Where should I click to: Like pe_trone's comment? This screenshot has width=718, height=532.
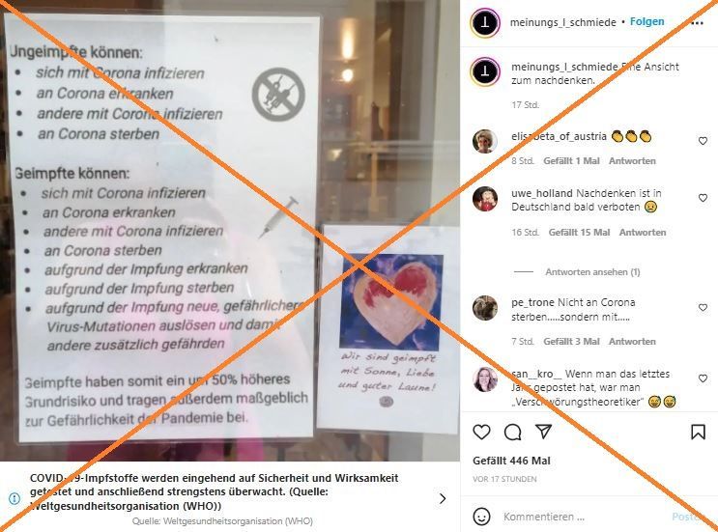[x=703, y=307]
